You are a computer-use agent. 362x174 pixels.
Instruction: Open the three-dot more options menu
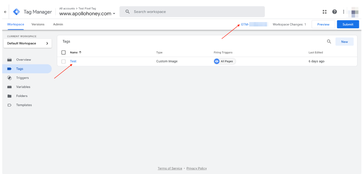(343, 12)
